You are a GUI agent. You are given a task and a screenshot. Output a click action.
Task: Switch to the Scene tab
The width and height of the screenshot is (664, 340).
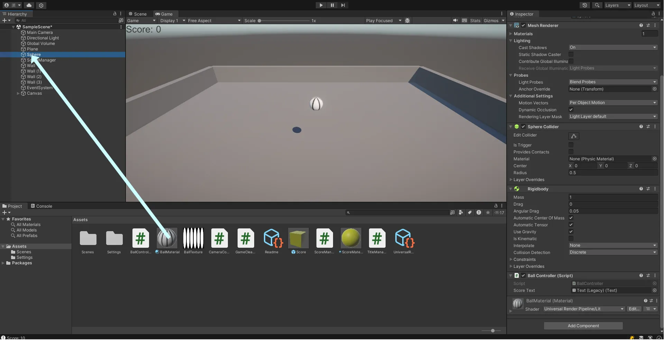(138, 14)
